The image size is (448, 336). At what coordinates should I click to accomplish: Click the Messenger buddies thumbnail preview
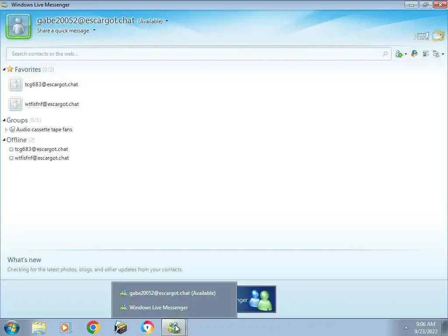256,299
